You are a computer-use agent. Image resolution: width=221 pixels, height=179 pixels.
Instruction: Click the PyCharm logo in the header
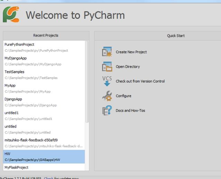[x=11, y=14]
